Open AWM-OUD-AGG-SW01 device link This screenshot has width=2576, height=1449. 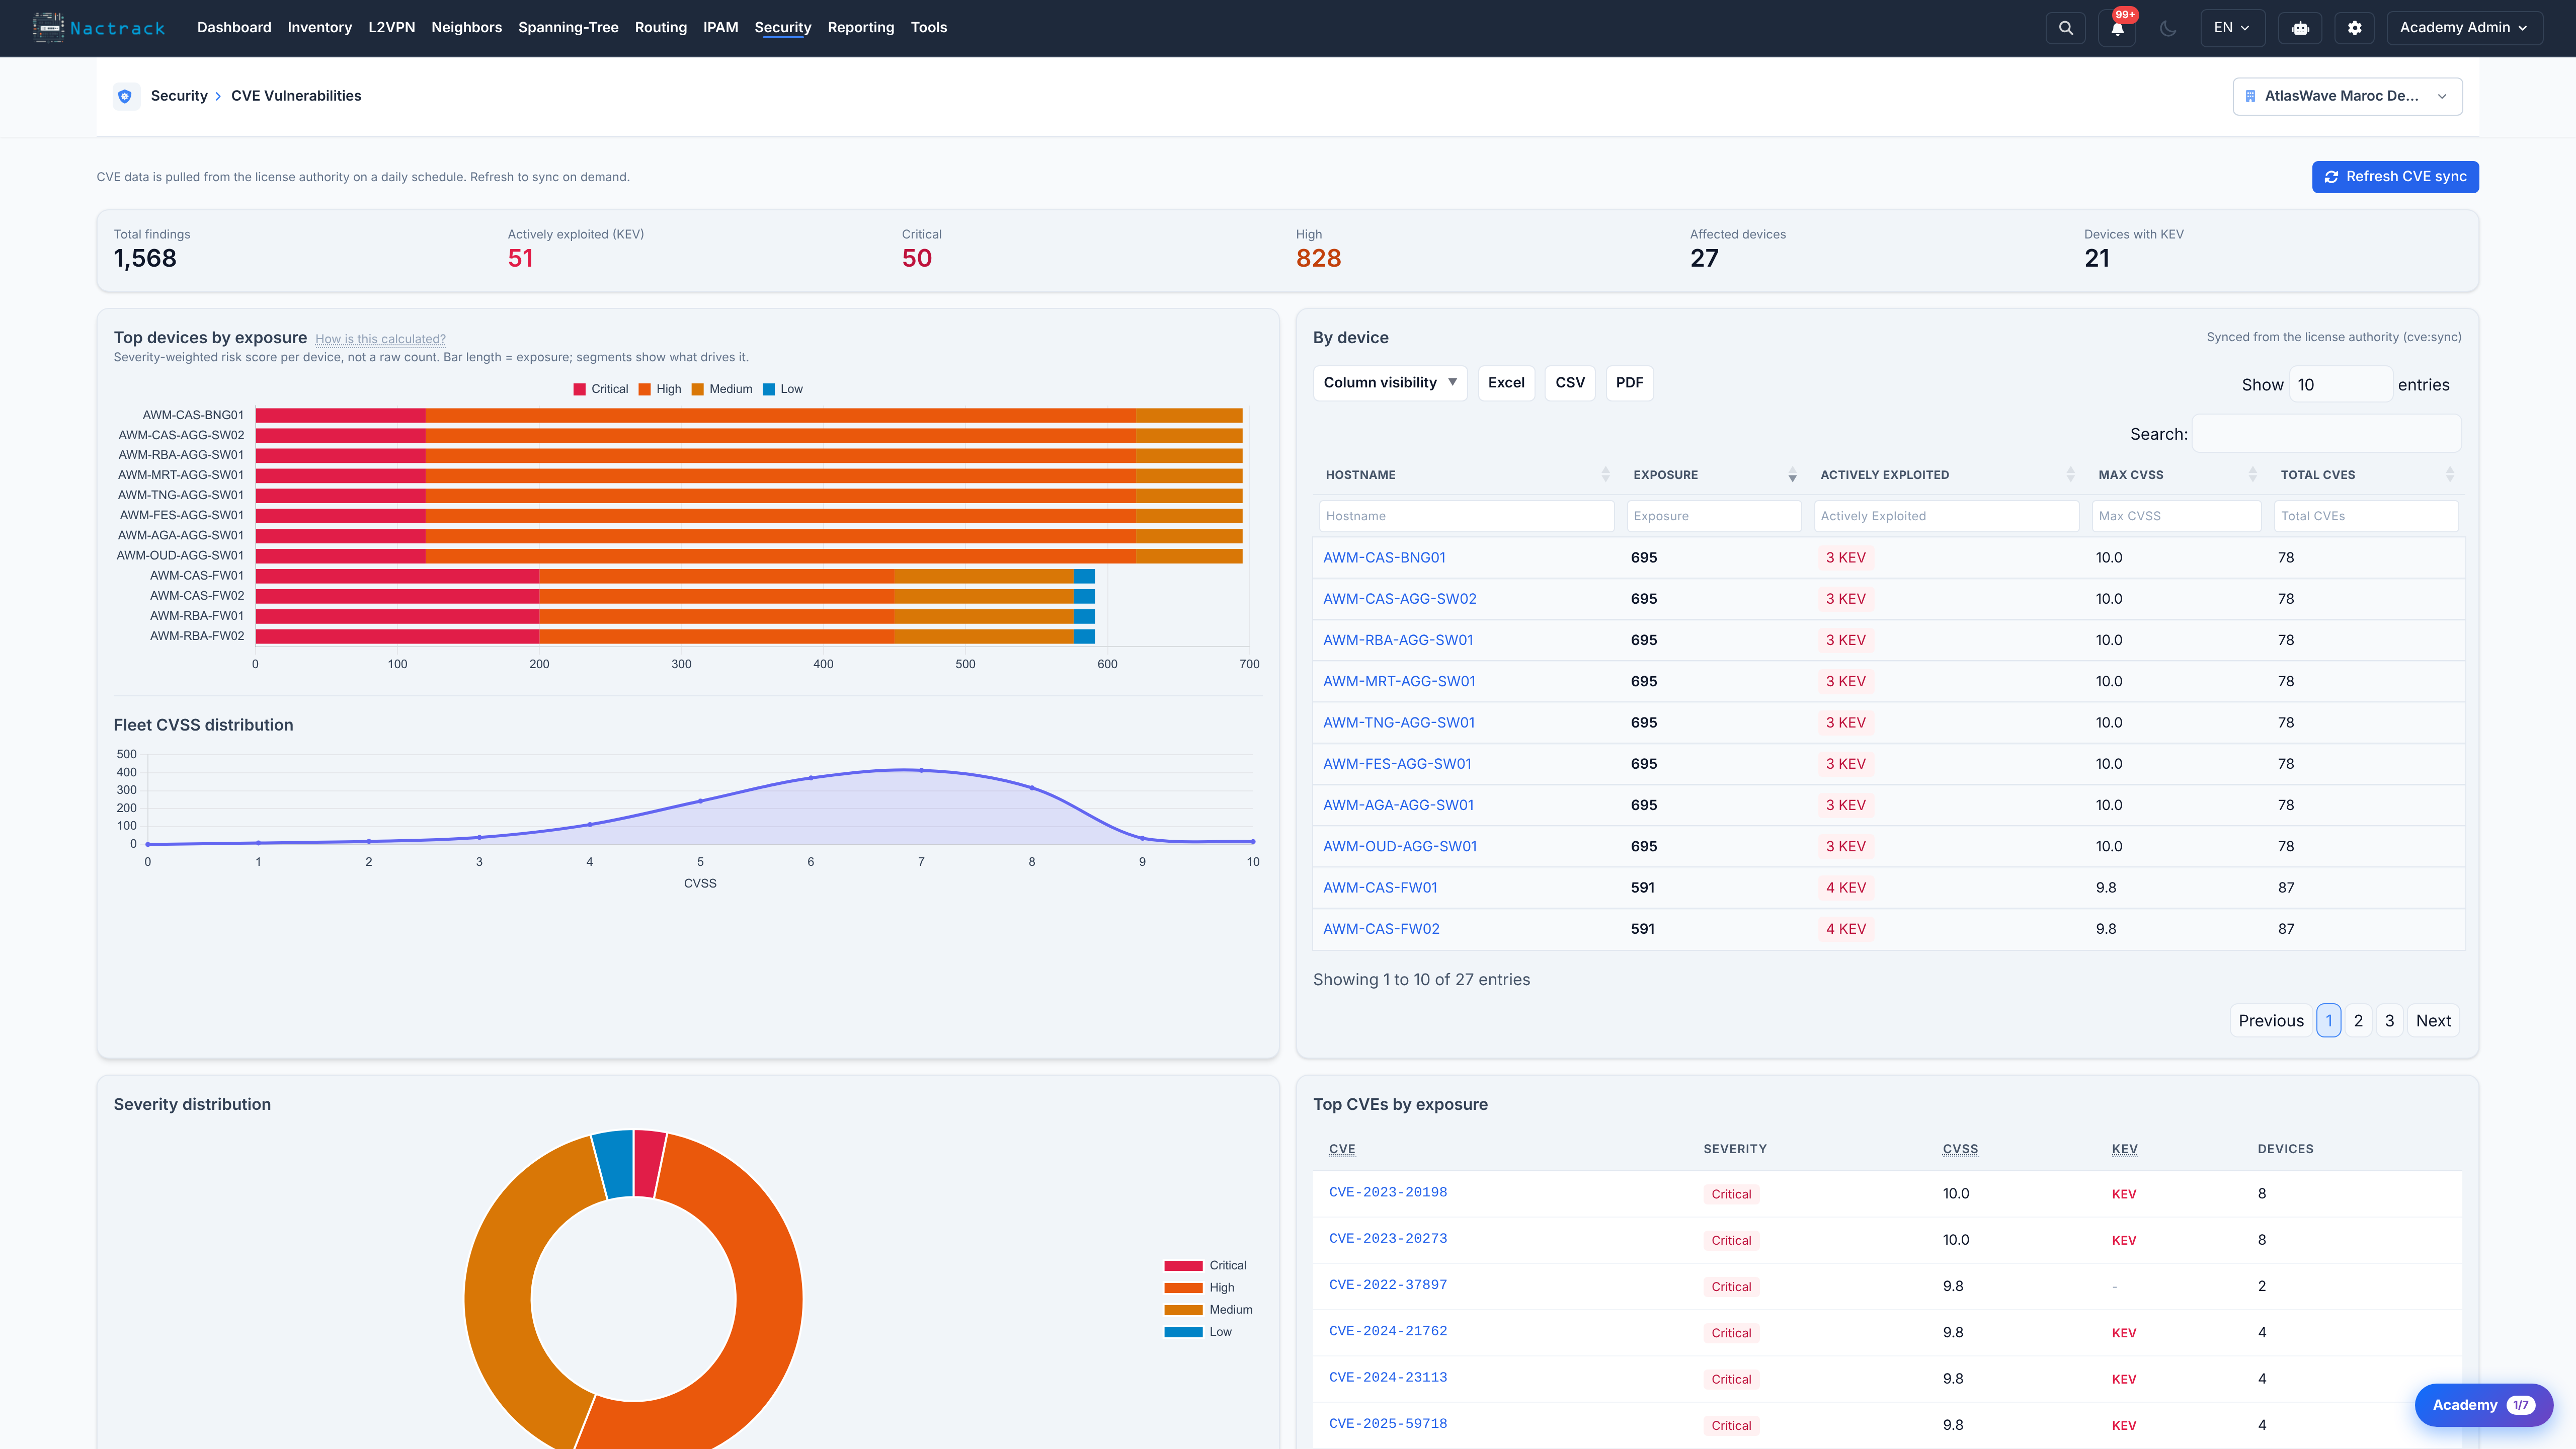point(1400,847)
